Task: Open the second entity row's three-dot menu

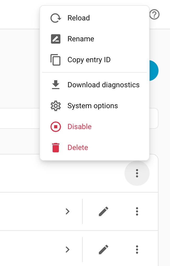Action: coord(137,250)
